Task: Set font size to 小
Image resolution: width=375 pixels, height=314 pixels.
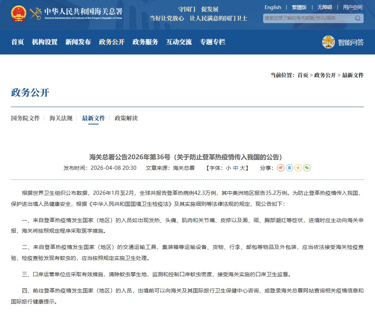Action: tap(228, 168)
